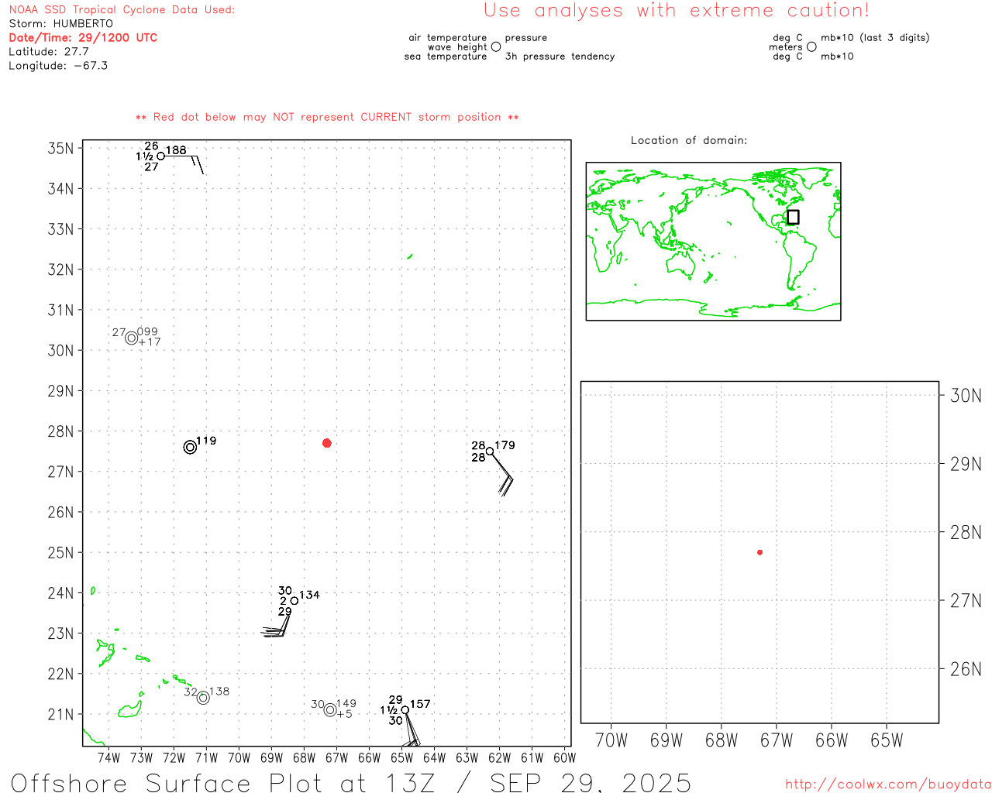Select the 'Longitude: -67.3' text
Image resolution: width=992 pixels, height=793 pixels.
click(x=58, y=66)
